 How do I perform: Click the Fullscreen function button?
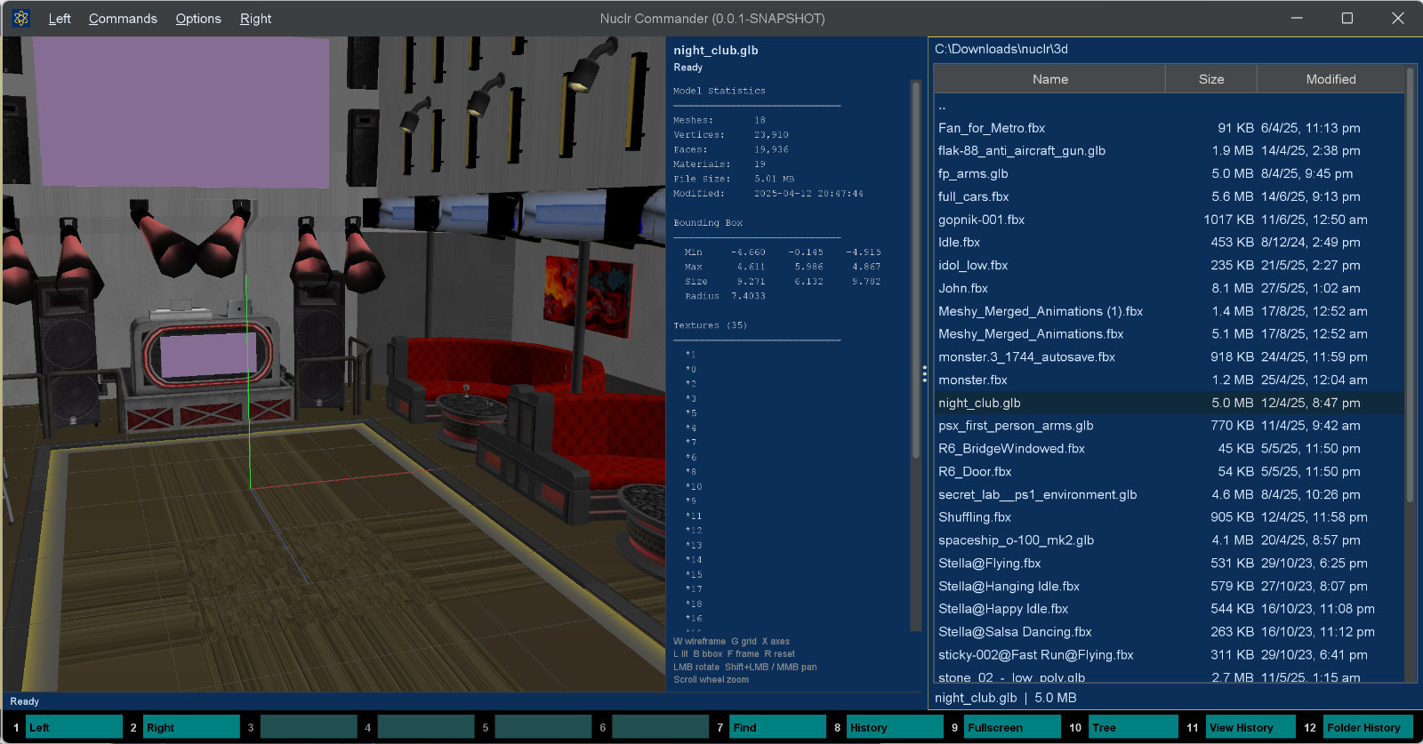click(1013, 727)
